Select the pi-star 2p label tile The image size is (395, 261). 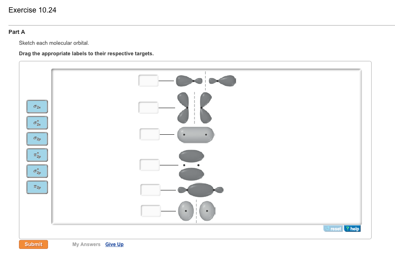(x=37, y=155)
